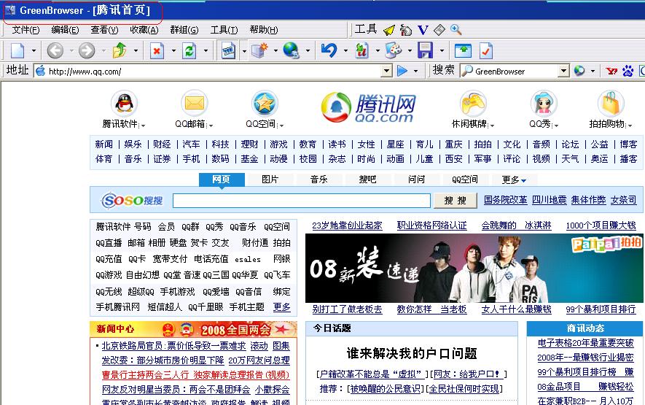Screen dimensions: 645x405
Task: Click the Baidu paw search icon
Action: tap(628, 71)
